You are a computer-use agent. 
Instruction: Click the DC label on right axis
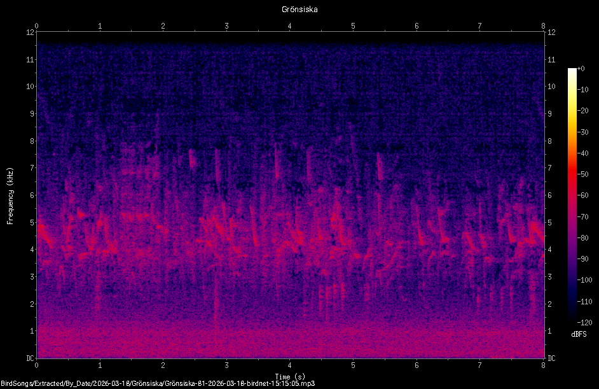(x=551, y=358)
